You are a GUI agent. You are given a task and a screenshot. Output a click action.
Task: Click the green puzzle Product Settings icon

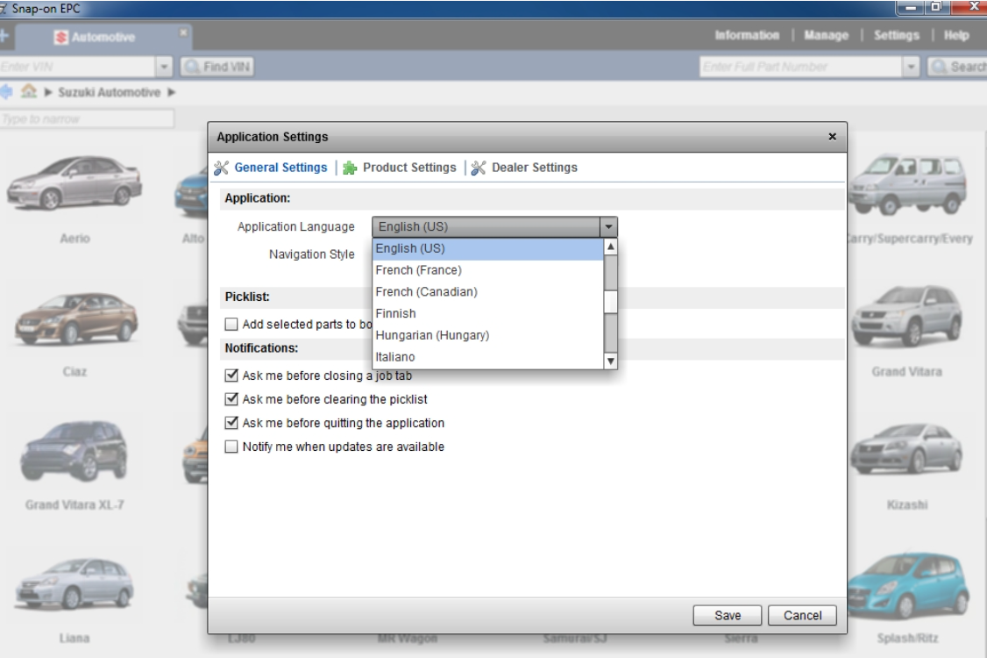[x=350, y=168]
